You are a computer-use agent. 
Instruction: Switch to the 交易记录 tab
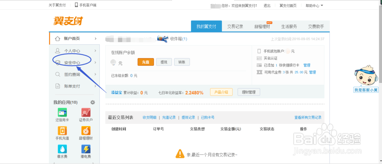coord(235,26)
